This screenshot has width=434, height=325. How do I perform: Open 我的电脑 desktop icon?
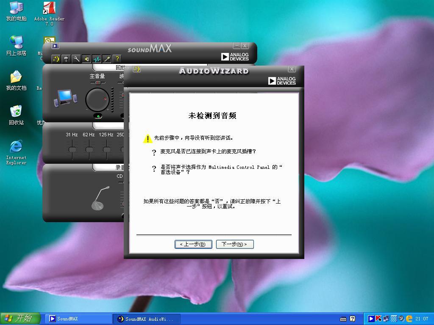pyautogui.click(x=17, y=11)
